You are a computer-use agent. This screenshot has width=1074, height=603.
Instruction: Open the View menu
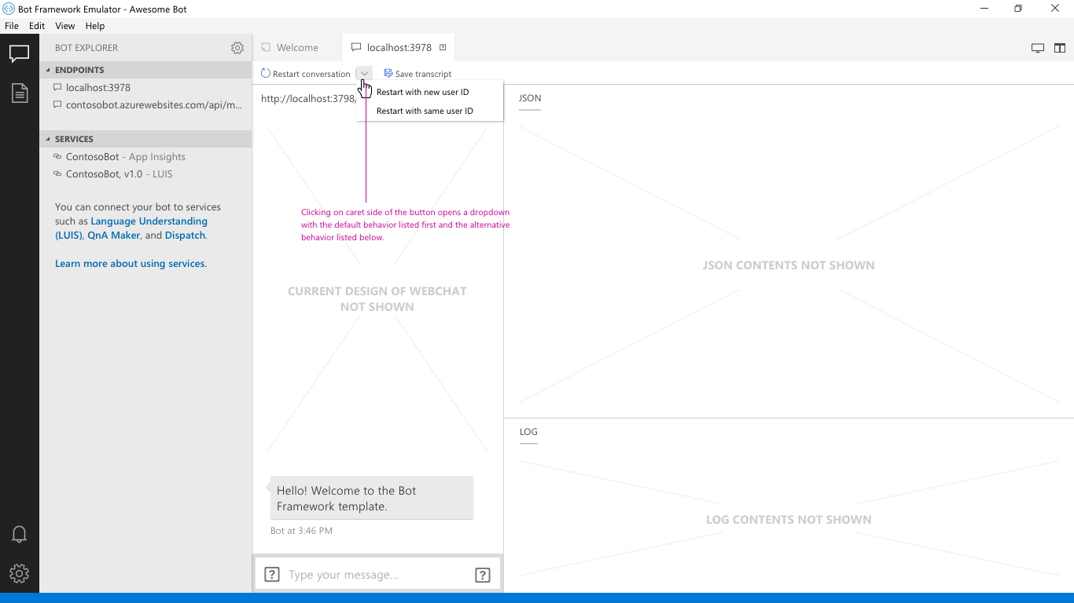pyautogui.click(x=65, y=26)
